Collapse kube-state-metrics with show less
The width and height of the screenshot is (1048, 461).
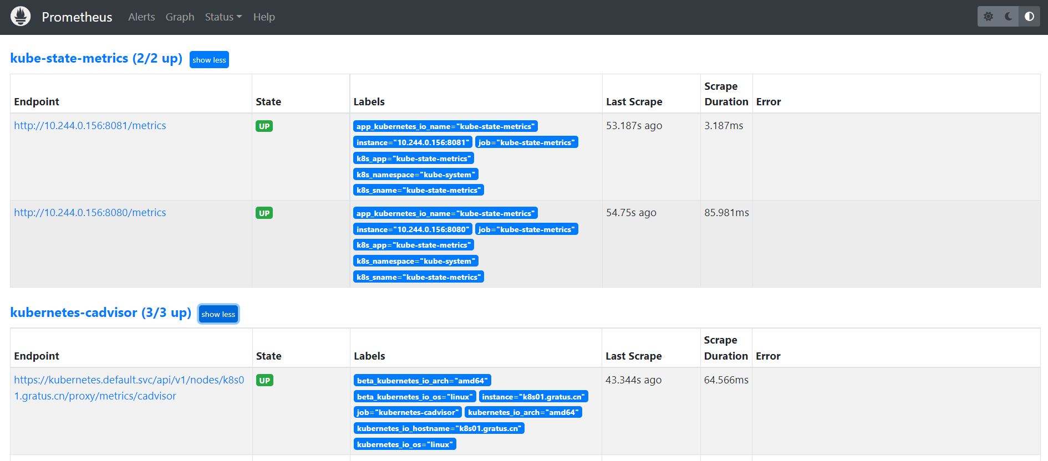209,60
